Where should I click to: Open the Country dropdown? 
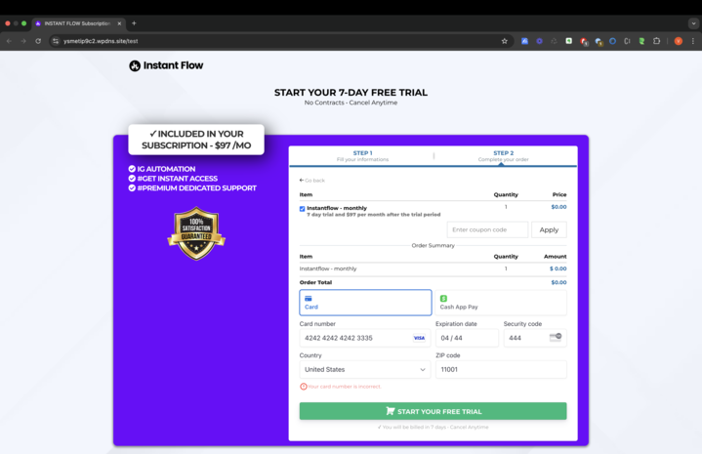coord(365,369)
